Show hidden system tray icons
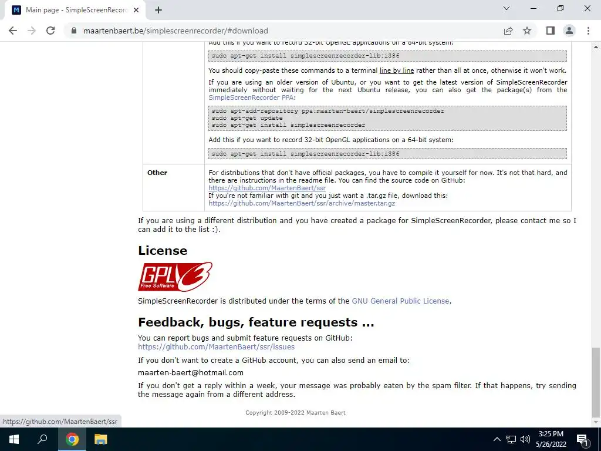 [x=497, y=439]
